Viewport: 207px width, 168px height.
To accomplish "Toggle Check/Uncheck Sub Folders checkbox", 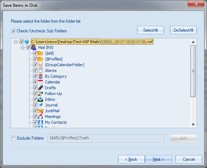I will pyautogui.click(x=13, y=31).
